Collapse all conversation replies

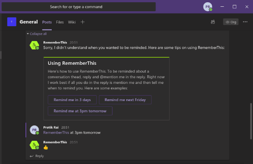37,34
